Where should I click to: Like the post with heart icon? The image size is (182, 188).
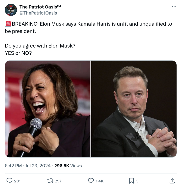tap(91, 181)
